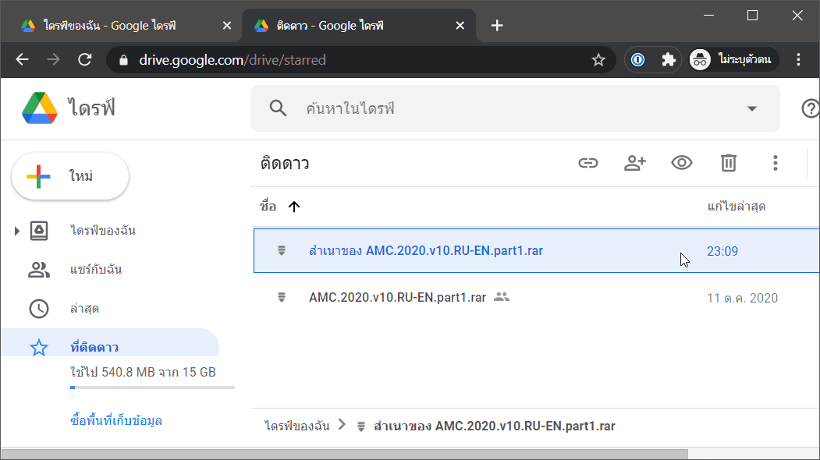Screen dimensions: 820x460
Task: Click the storage usage progress bar
Action: pyautogui.click(x=152, y=387)
